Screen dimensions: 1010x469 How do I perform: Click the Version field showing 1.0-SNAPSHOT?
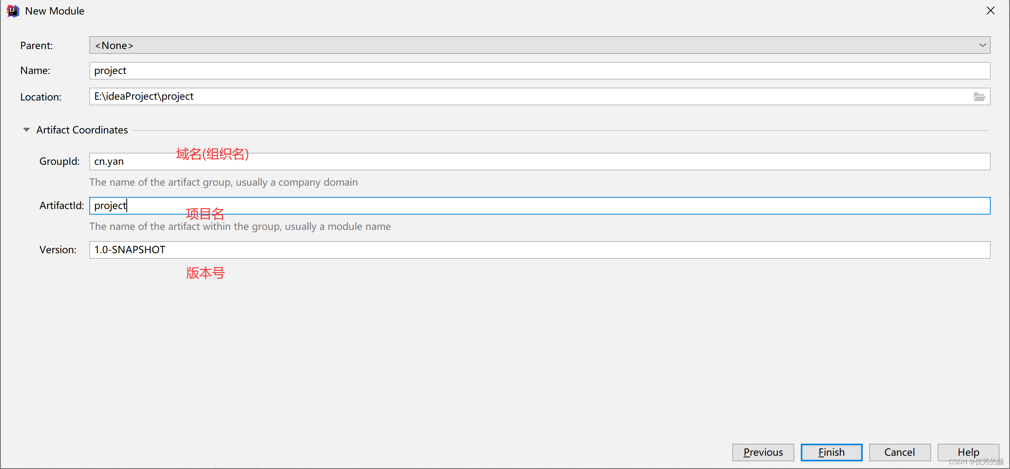tap(539, 250)
